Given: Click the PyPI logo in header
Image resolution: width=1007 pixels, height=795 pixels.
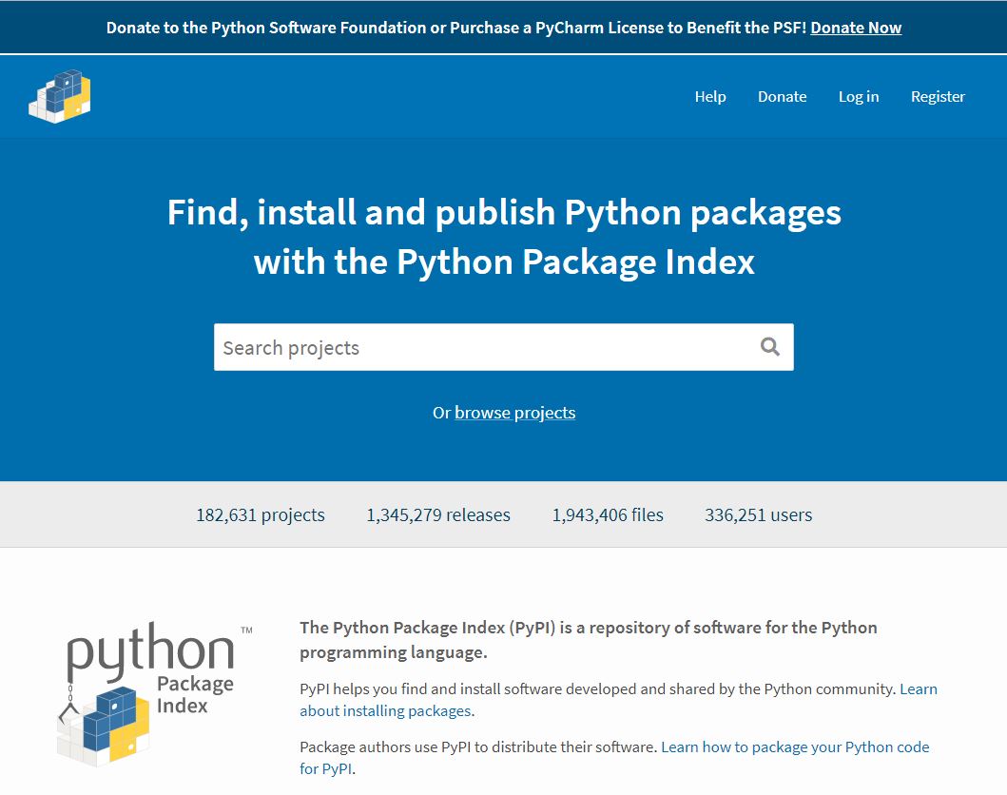Looking at the screenshot, I should 60,96.
